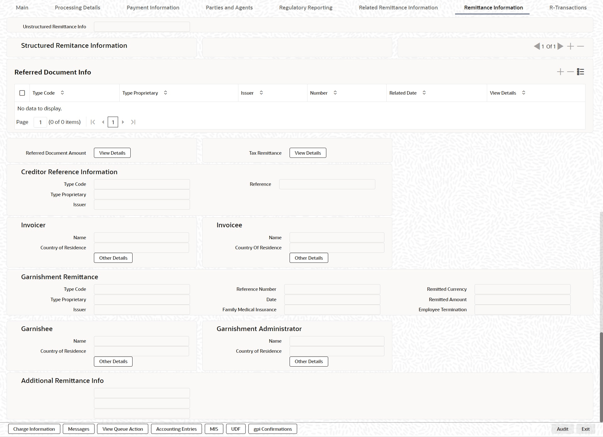The width and height of the screenshot is (603, 437).
Task: Remove current structured remittance record
Action: (x=581, y=46)
